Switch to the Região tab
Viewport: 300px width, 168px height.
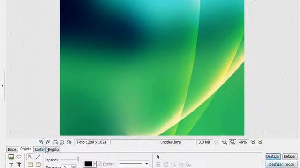coord(53,149)
